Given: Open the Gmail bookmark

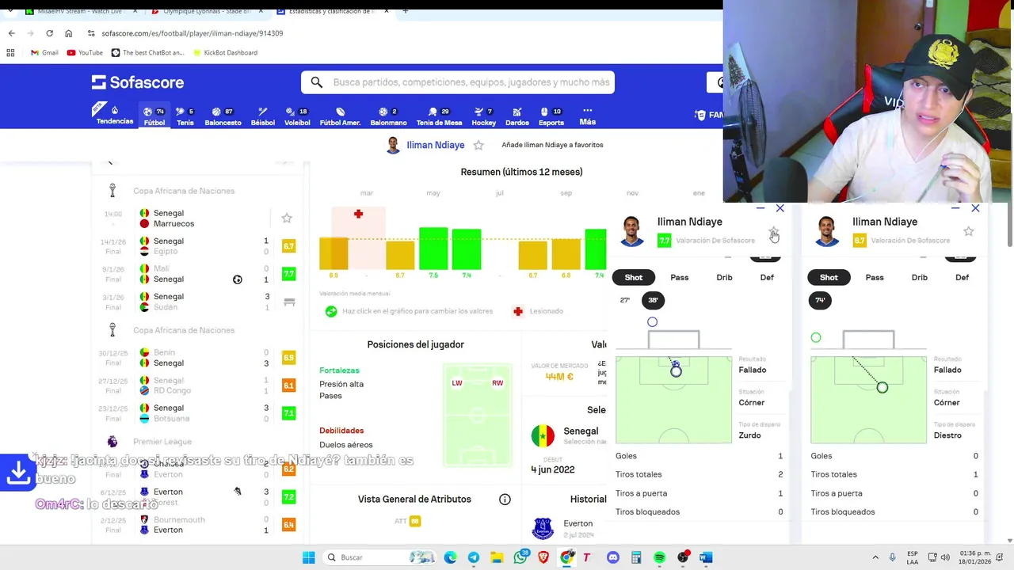Looking at the screenshot, I should [x=44, y=52].
